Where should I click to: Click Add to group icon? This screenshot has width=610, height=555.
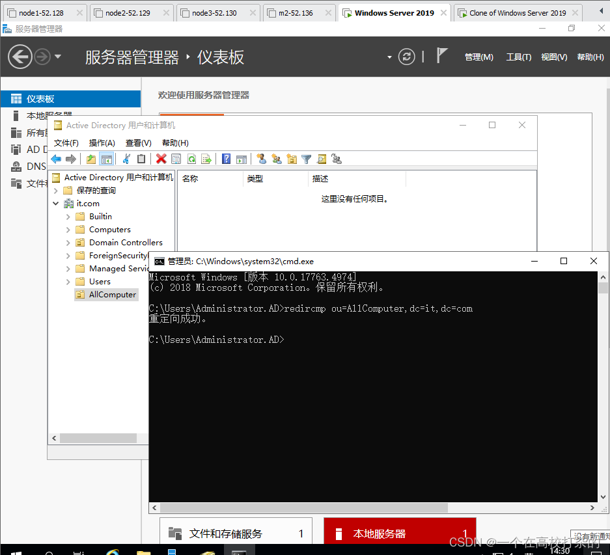[337, 159]
